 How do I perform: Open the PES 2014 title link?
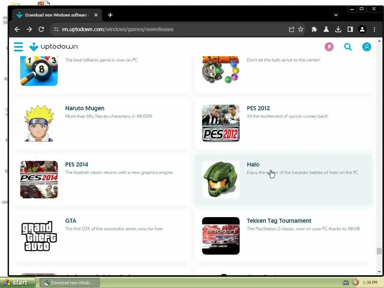point(76,165)
